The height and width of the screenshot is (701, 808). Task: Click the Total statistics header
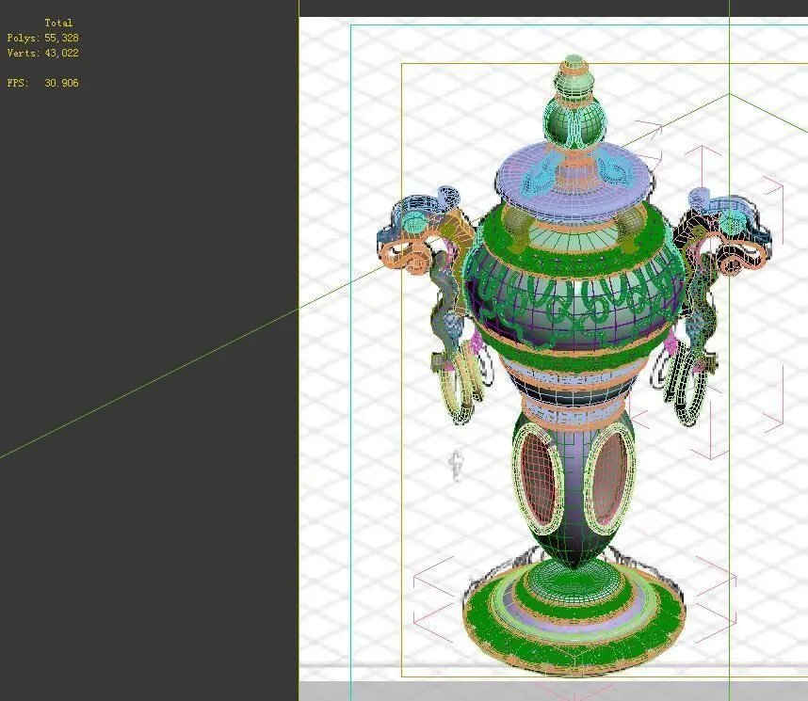(x=58, y=23)
